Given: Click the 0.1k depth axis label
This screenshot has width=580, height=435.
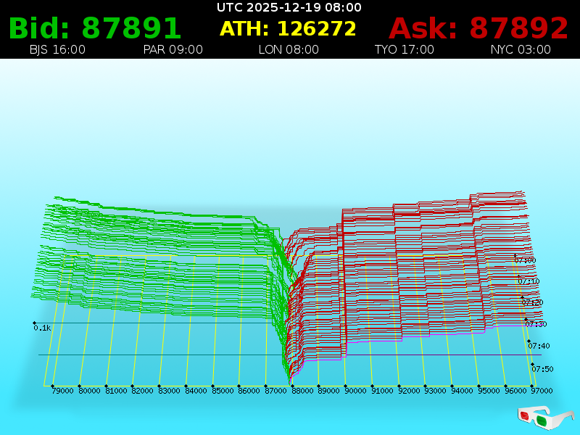Looking at the screenshot, I should 42,328.
